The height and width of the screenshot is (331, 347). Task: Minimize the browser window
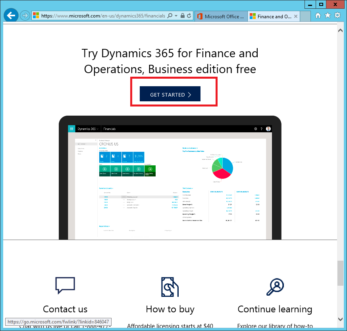310,5
